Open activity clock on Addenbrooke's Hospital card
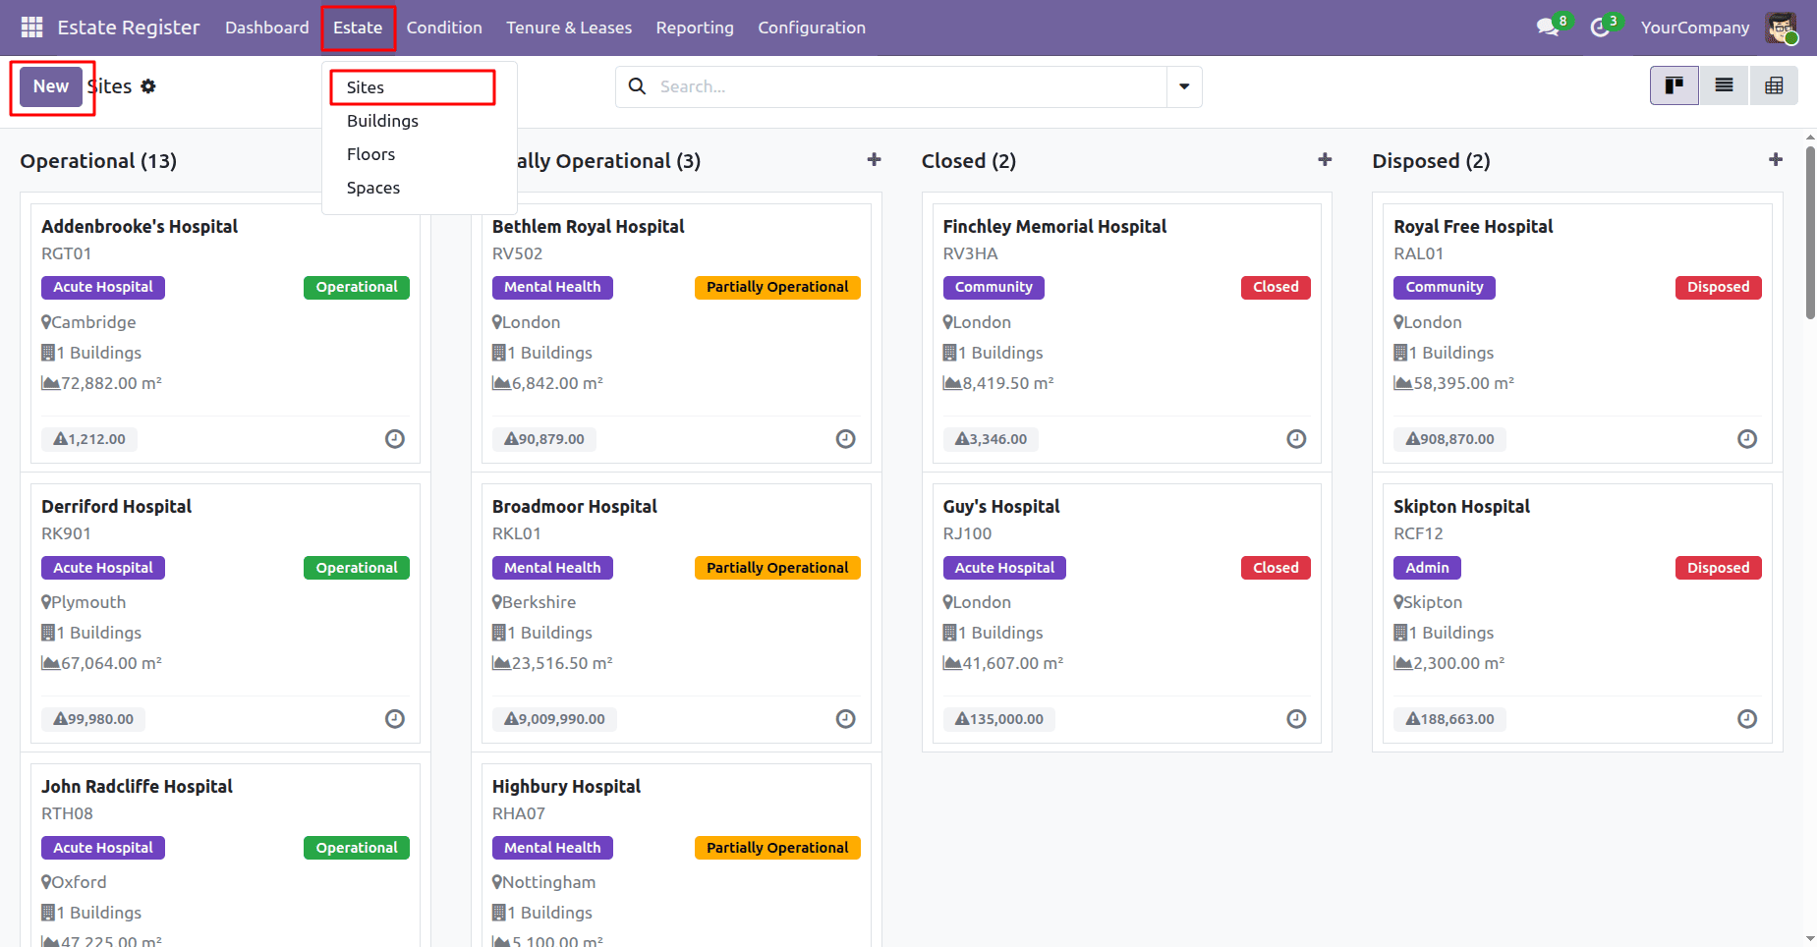Screen dimensions: 1817x947 (395, 439)
